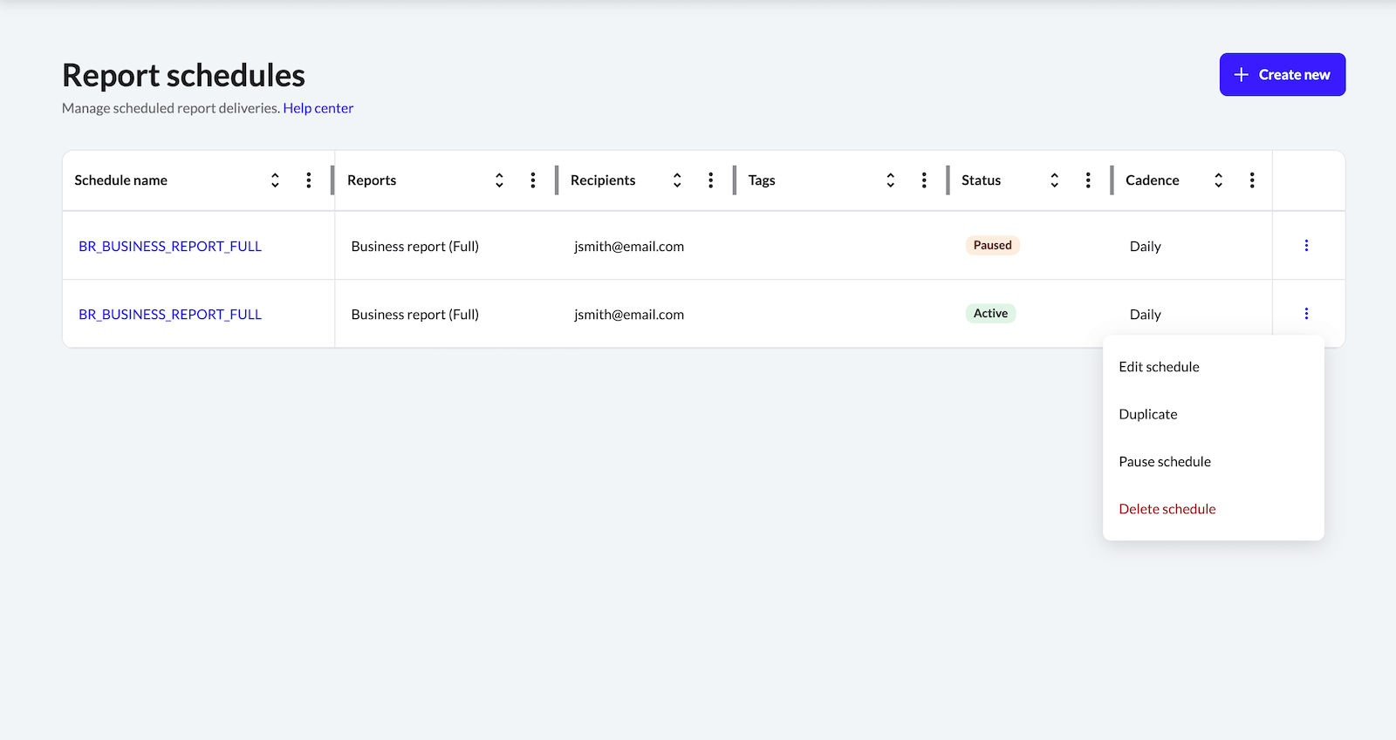The width and height of the screenshot is (1396, 740).
Task: Open BR_BUSINESS_REPORT_FULL link in Paused row
Action: pyautogui.click(x=170, y=247)
